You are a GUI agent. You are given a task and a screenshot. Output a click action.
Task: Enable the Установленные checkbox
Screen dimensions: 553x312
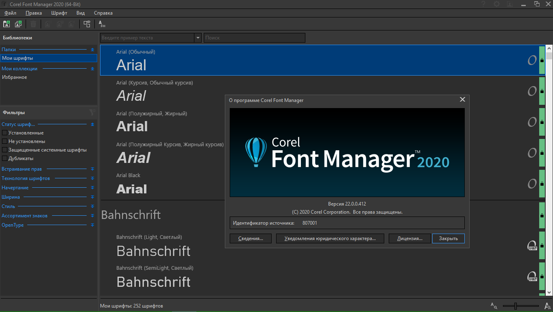click(x=5, y=133)
